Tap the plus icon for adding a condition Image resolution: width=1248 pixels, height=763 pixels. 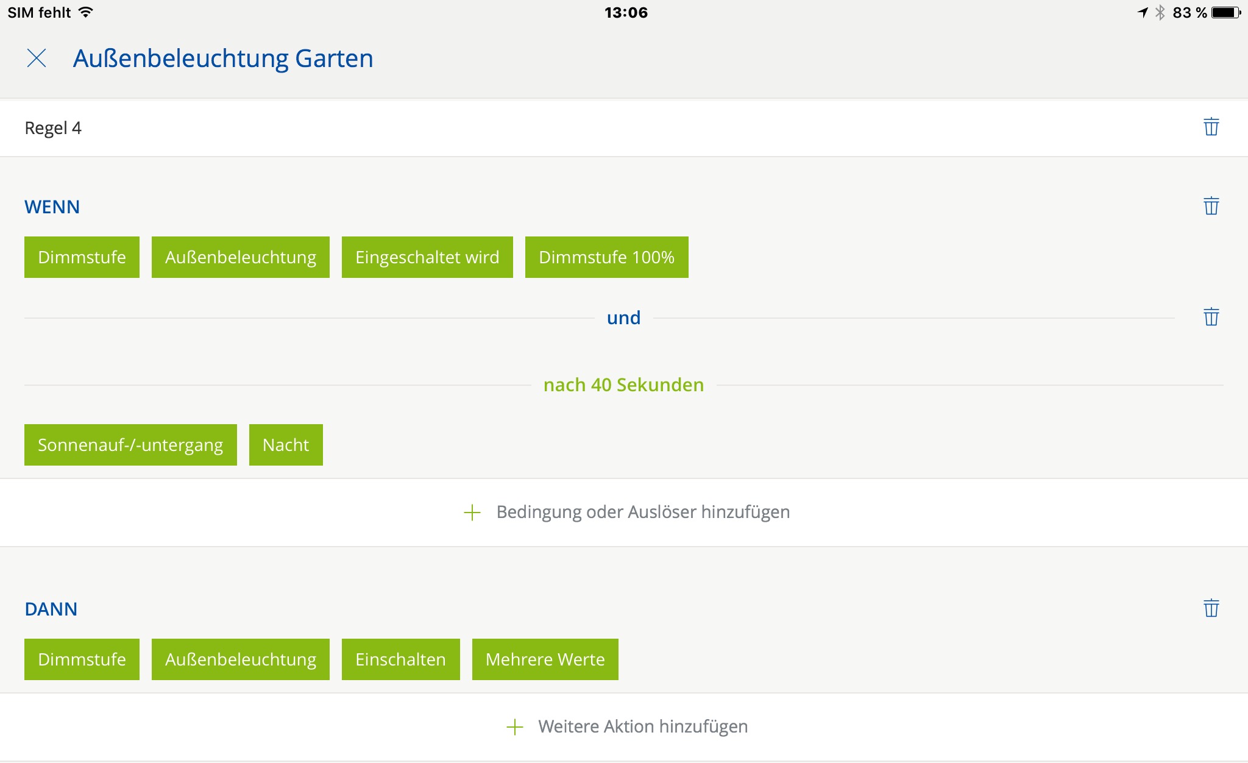(472, 513)
